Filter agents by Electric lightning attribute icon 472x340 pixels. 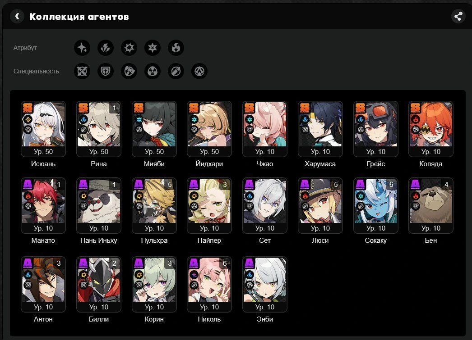[106, 48]
